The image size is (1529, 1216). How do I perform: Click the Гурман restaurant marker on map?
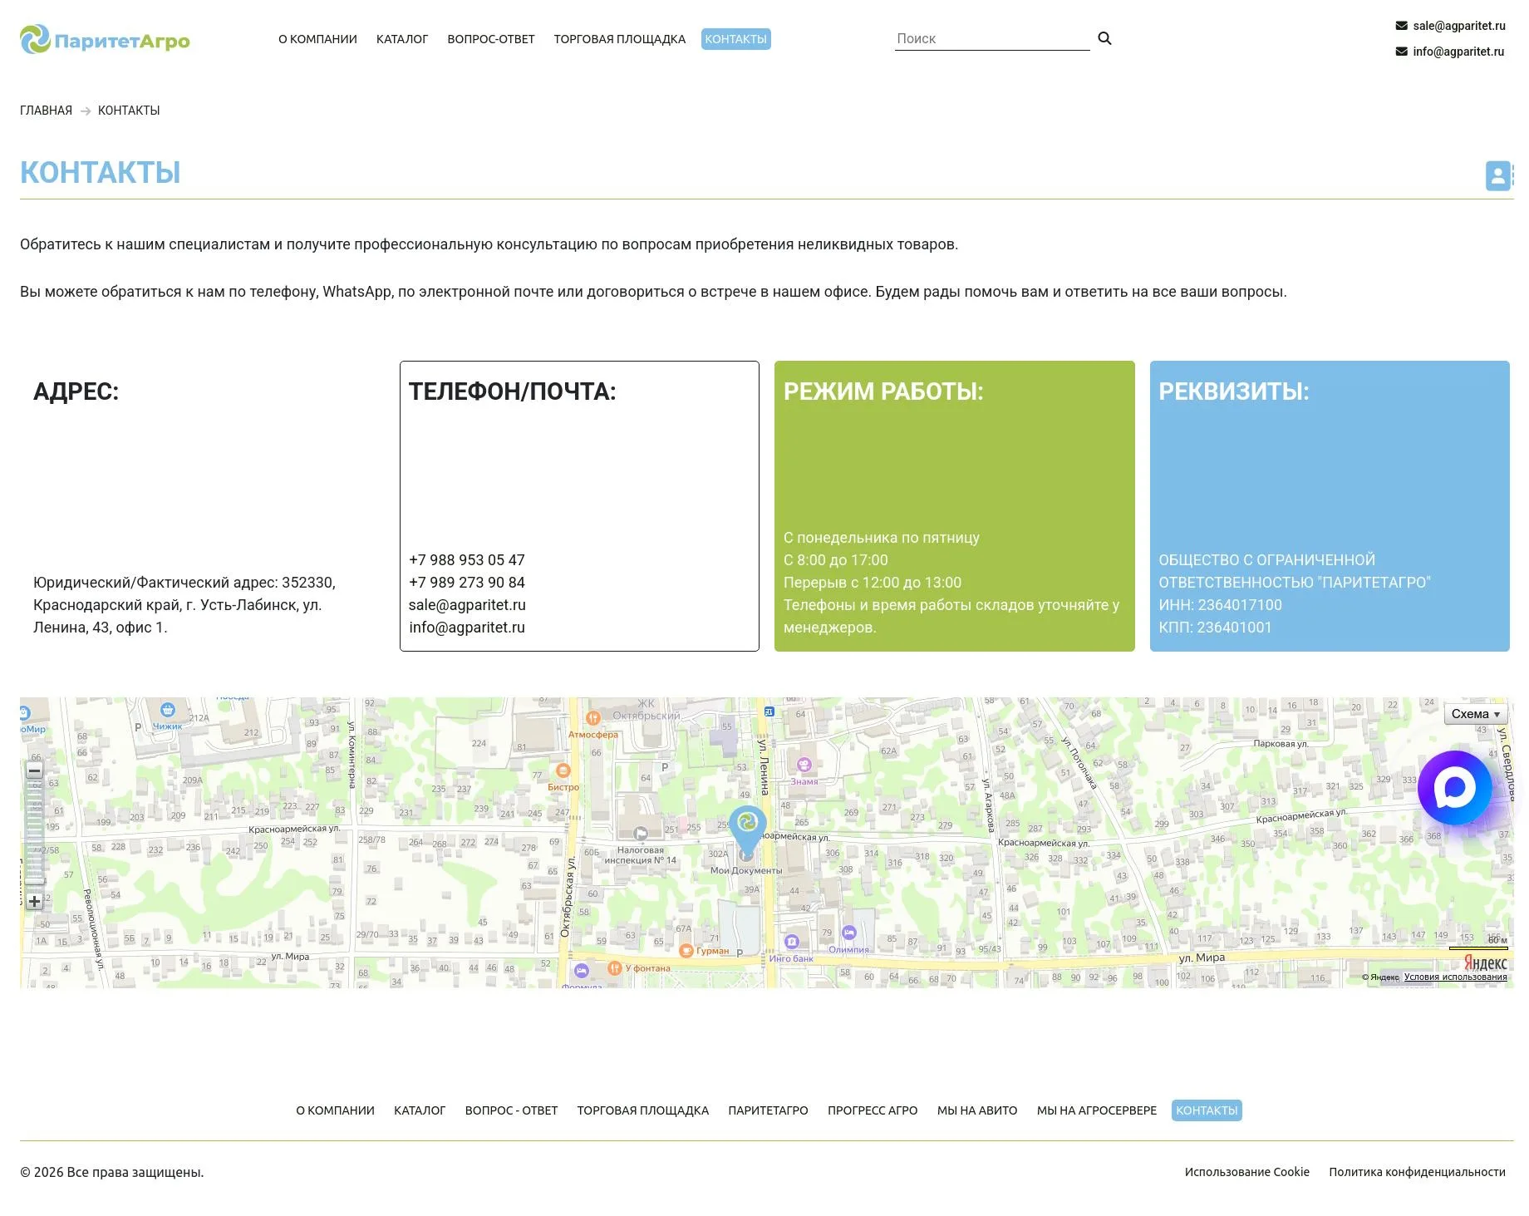click(x=686, y=950)
